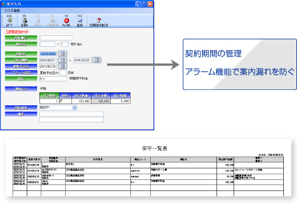This screenshot has width=297, height=205.
Task: Click the 保守単価 unit price cell
Action: coord(81,101)
